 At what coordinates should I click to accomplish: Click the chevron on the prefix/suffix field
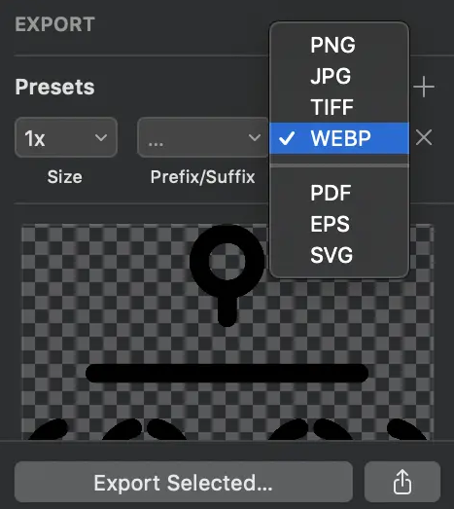pyautogui.click(x=255, y=137)
